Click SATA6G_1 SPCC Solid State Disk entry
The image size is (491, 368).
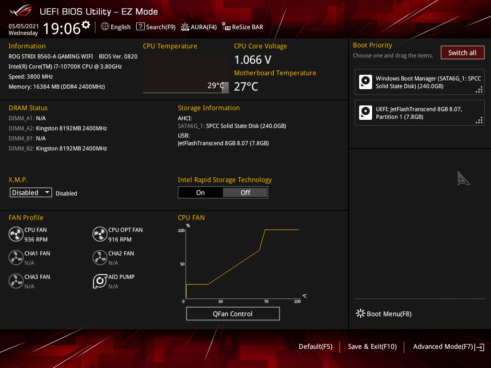(x=232, y=126)
